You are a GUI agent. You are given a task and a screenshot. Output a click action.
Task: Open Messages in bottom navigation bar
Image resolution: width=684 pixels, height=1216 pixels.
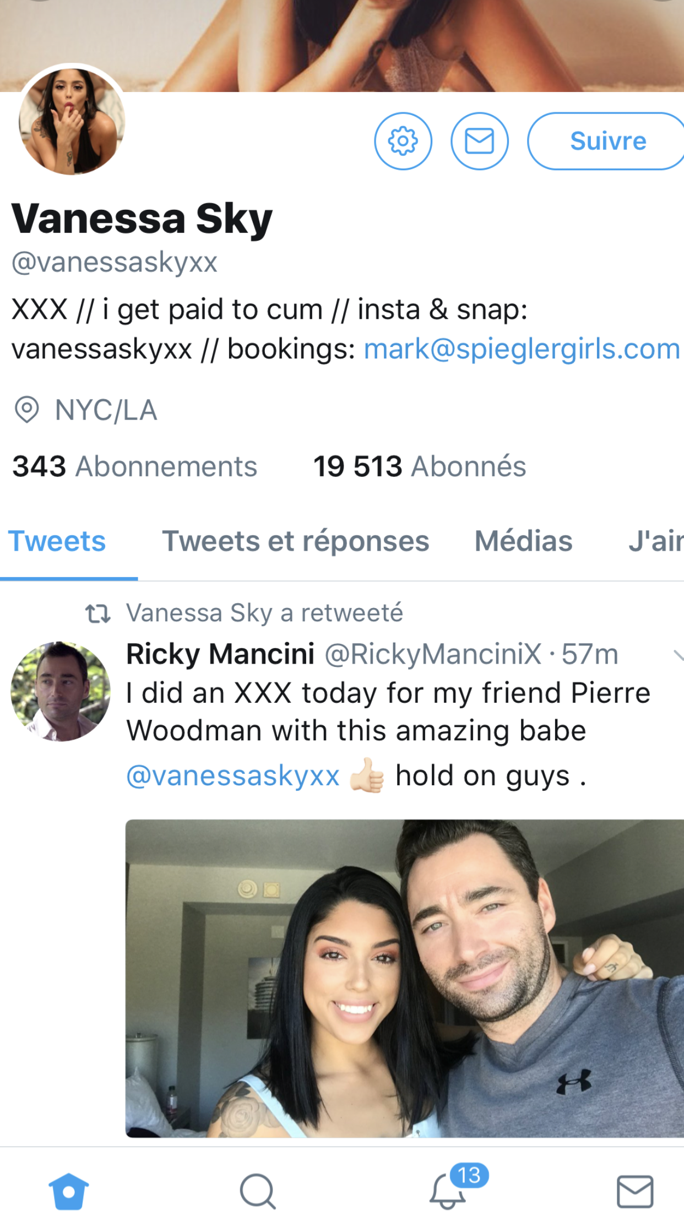pos(635,1192)
